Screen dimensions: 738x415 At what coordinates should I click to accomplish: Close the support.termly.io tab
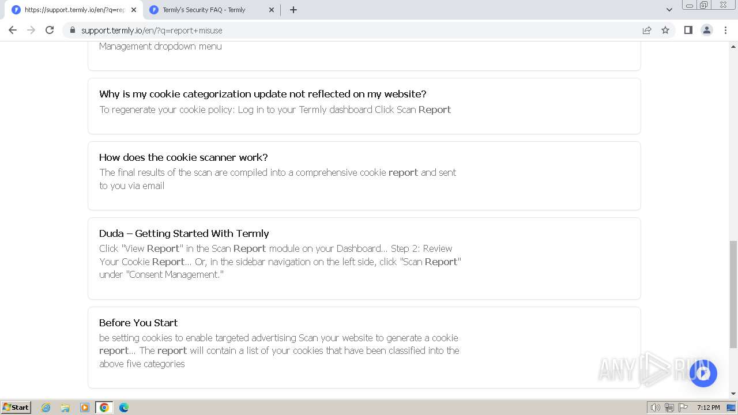tap(134, 10)
